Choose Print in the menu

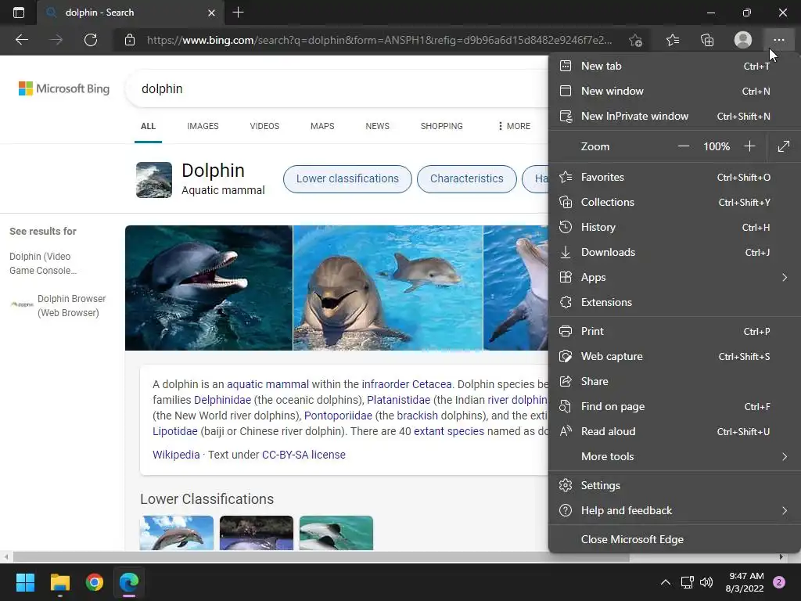674,331
